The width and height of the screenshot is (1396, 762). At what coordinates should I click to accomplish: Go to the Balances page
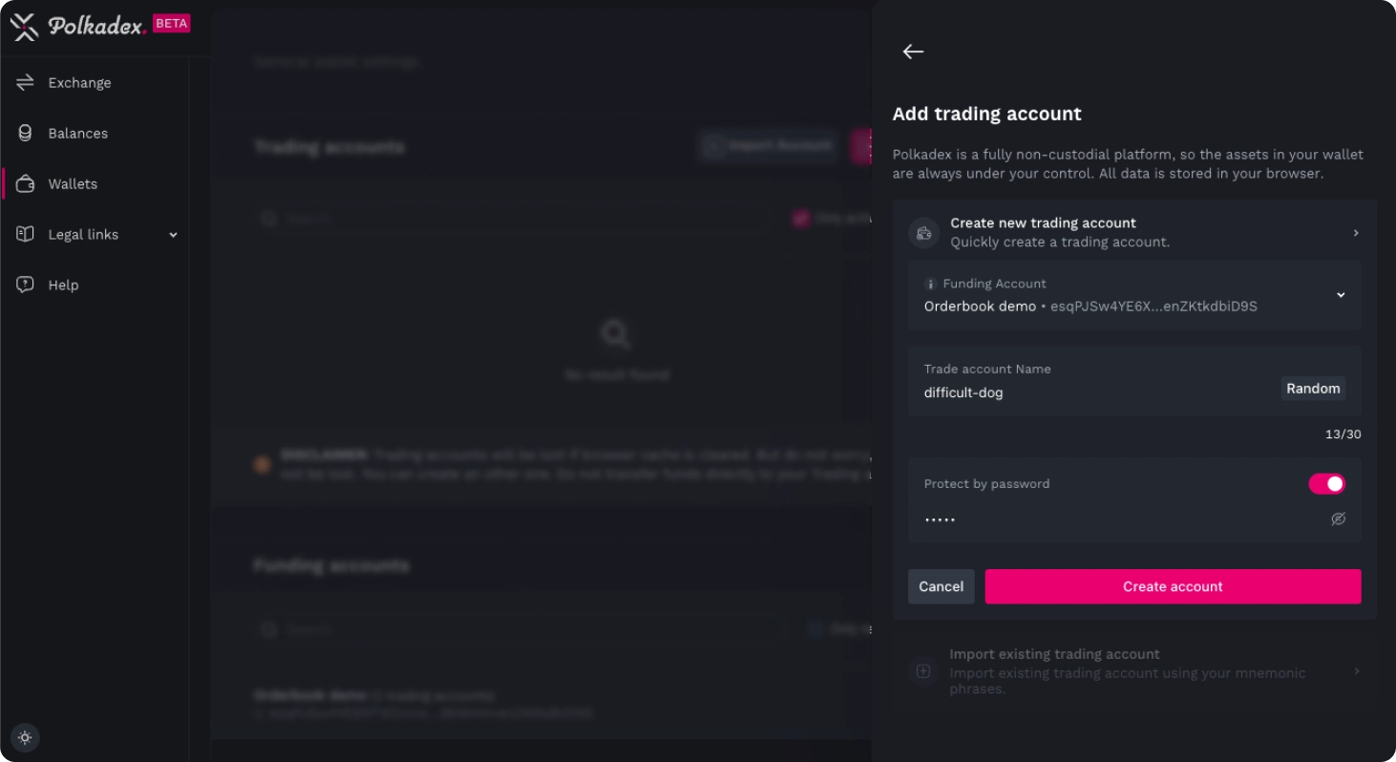77,134
